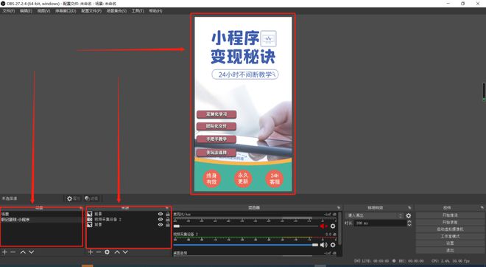
Task: Click the 工作室模式 studio mode button
Action: pyautogui.click(x=450, y=236)
